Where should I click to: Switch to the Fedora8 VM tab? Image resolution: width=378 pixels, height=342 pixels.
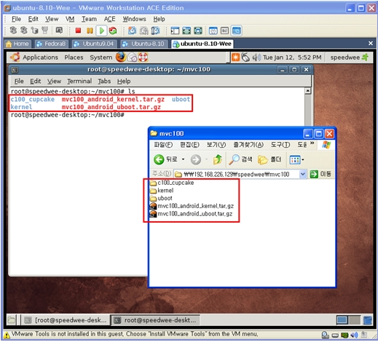coord(51,44)
